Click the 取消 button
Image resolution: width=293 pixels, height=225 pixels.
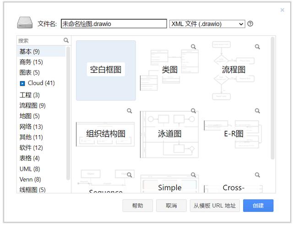click(x=171, y=206)
